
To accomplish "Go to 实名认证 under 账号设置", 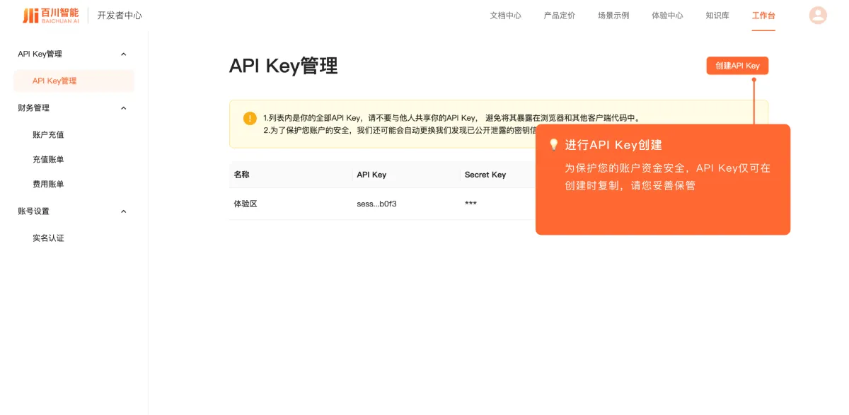I will pos(47,238).
